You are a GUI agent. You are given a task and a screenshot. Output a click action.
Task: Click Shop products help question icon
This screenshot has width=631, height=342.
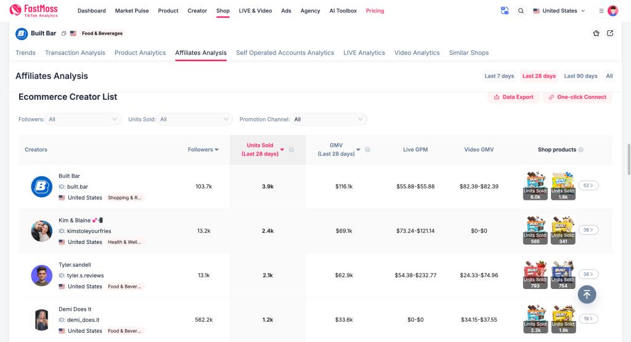580,150
